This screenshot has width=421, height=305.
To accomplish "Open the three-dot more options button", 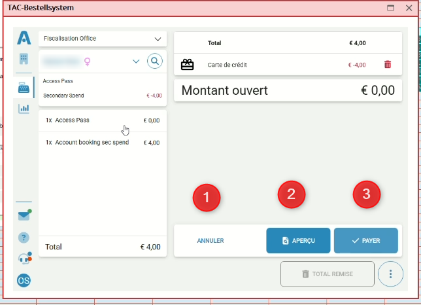I will pyautogui.click(x=390, y=274).
